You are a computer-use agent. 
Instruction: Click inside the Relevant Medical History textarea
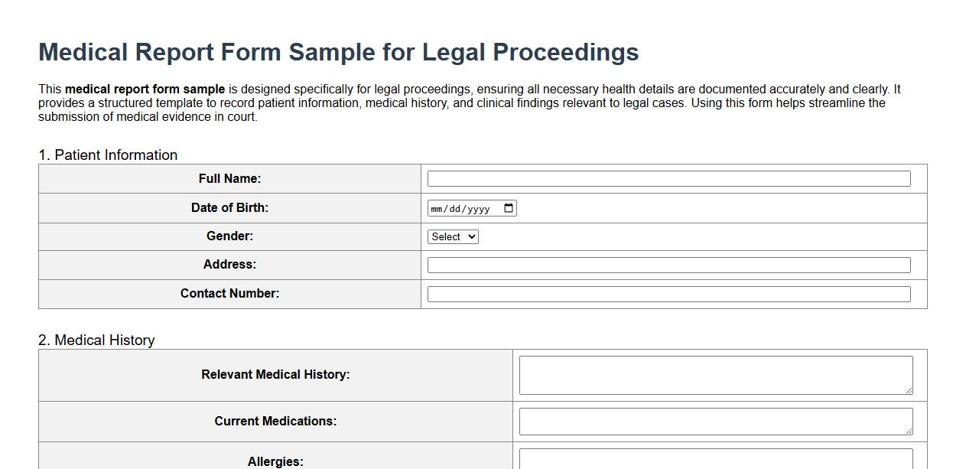coord(715,374)
